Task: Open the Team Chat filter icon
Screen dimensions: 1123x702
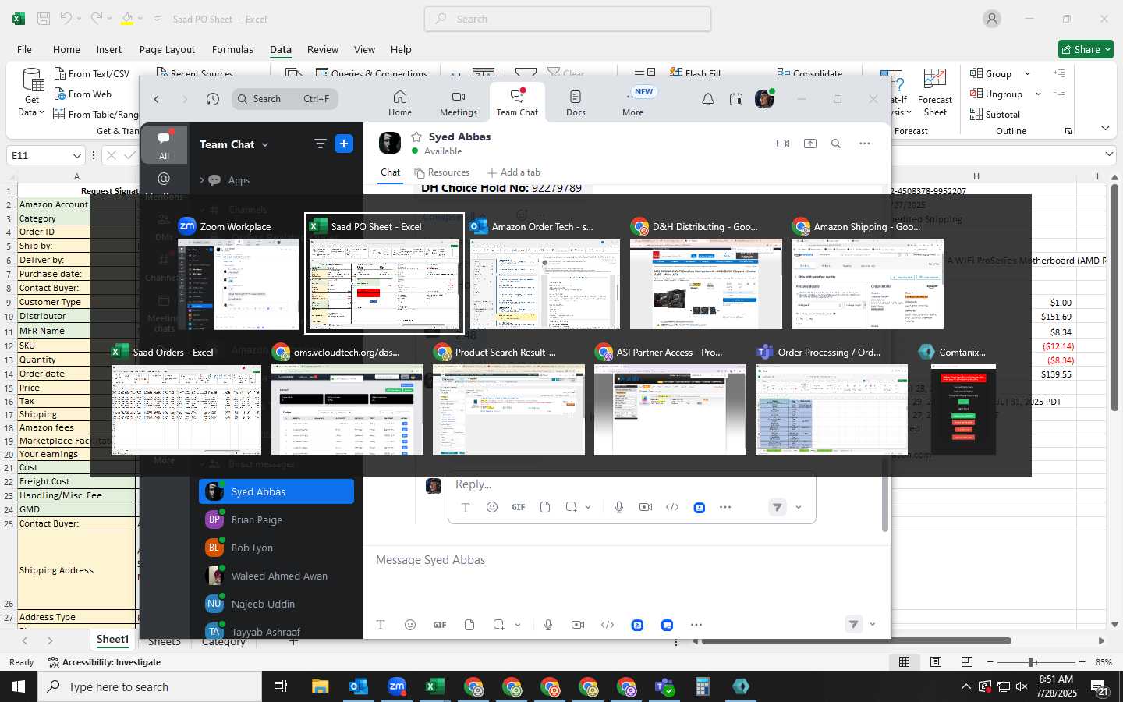Action: pos(320,144)
